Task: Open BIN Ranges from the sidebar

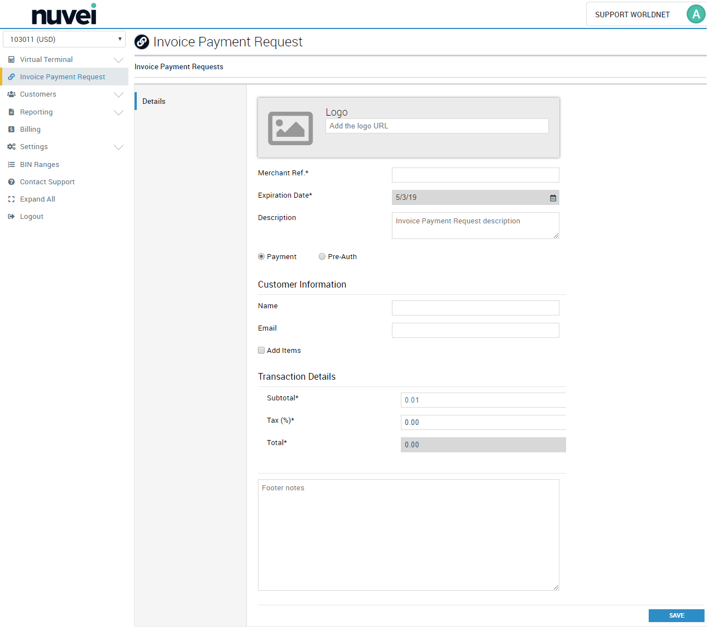Action: tap(39, 165)
